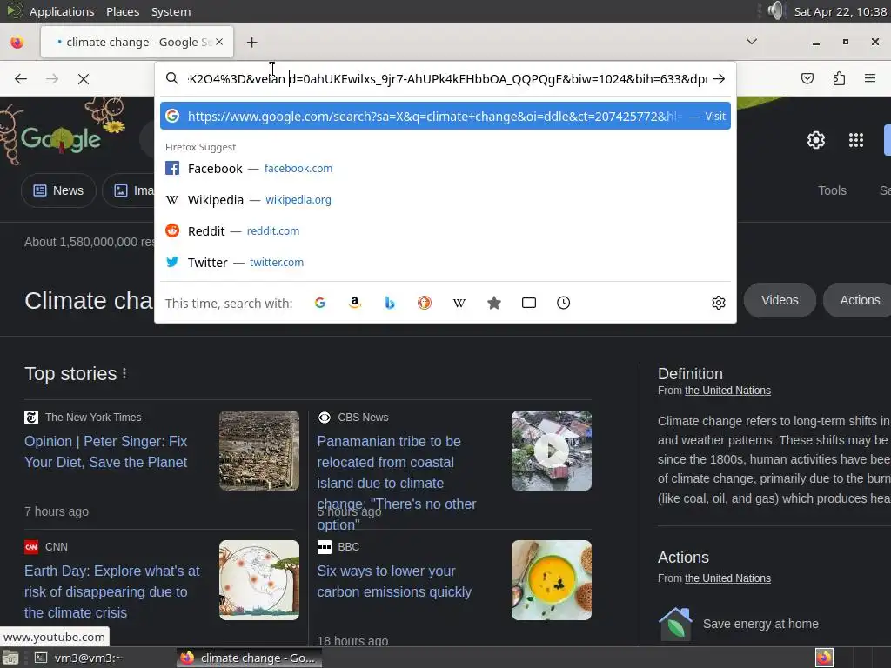Click into the URL address field text

(x=446, y=79)
